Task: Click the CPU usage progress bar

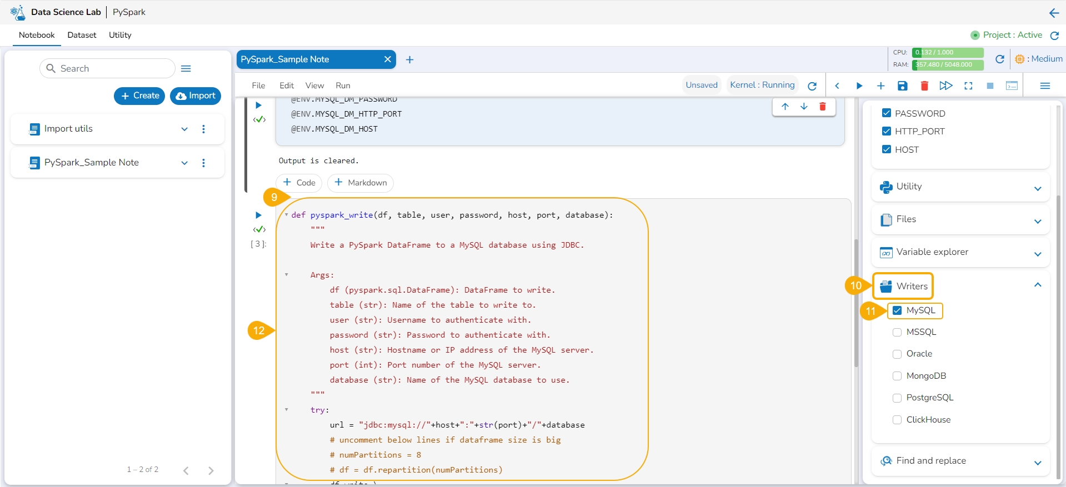Action: click(947, 52)
